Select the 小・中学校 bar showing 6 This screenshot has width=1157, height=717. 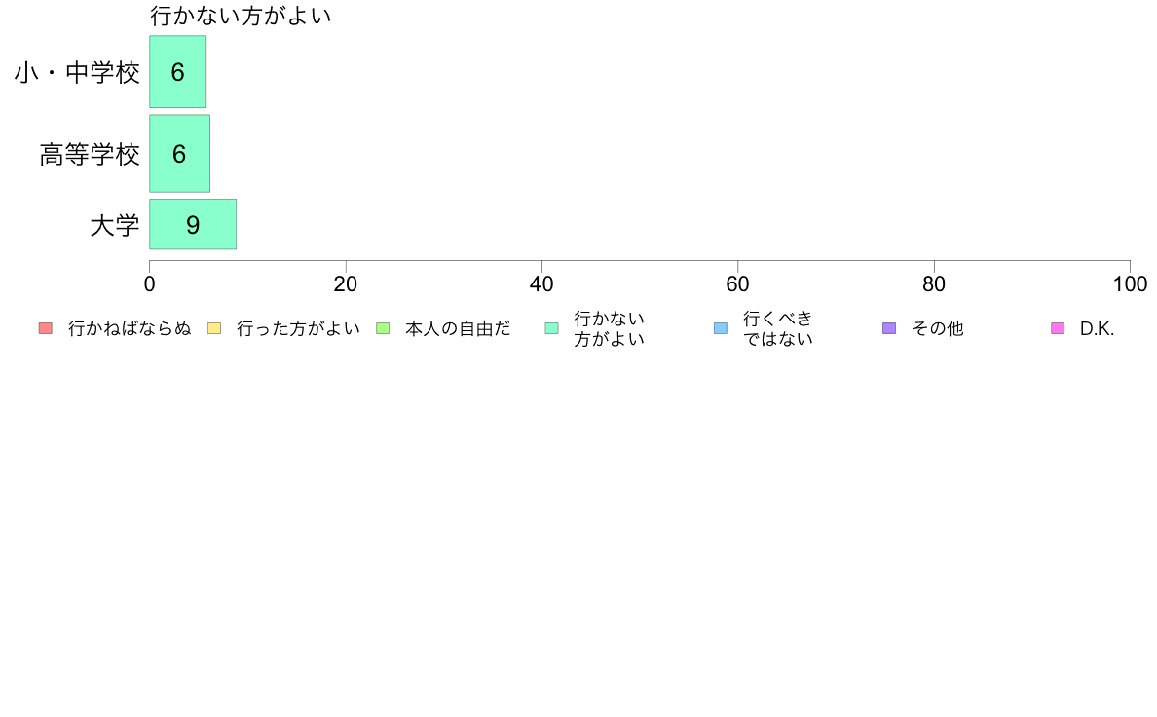pos(178,72)
